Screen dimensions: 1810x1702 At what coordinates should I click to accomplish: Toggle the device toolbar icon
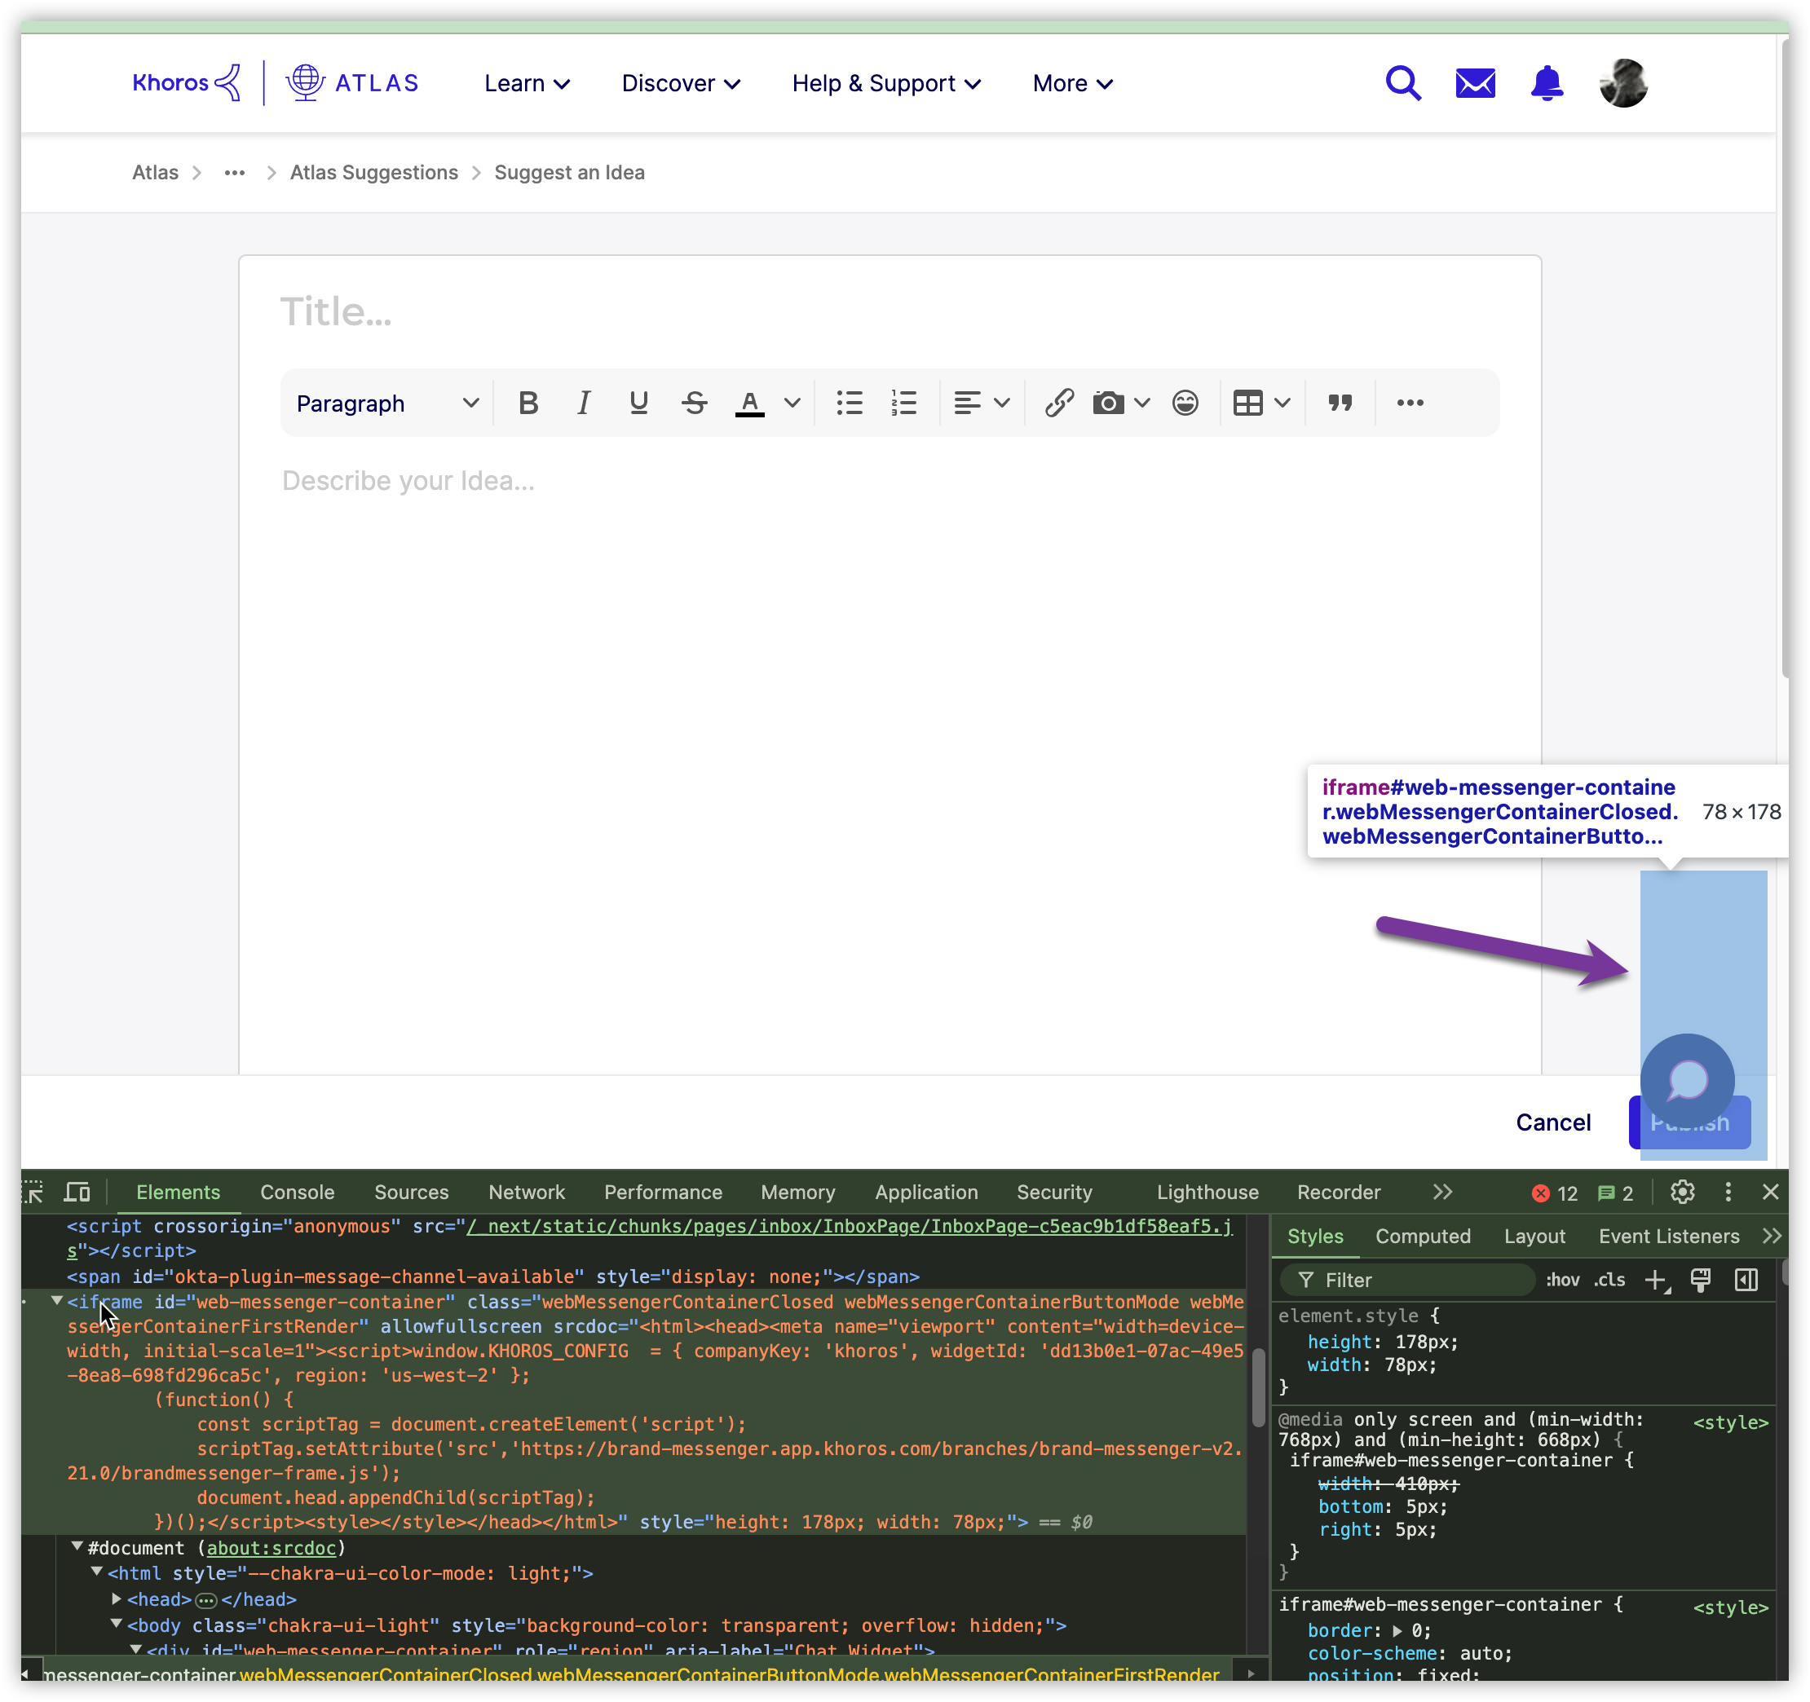click(x=77, y=1193)
